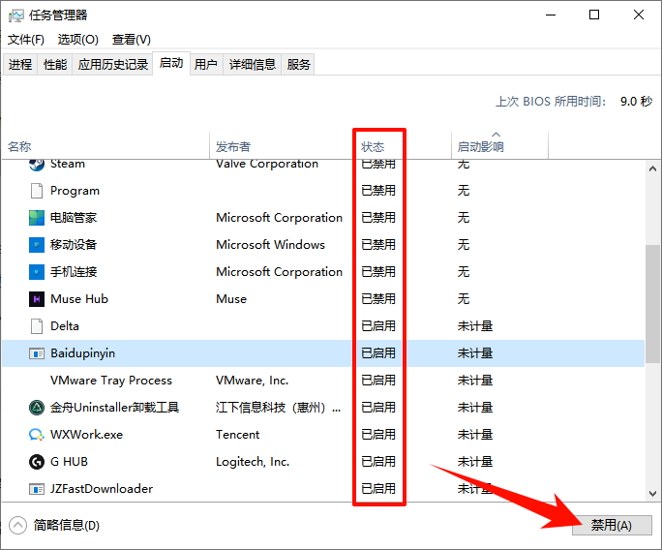The width and height of the screenshot is (662, 550).
Task: Select the JZFastDownloader entry name
Action: (x=102, y=489)
